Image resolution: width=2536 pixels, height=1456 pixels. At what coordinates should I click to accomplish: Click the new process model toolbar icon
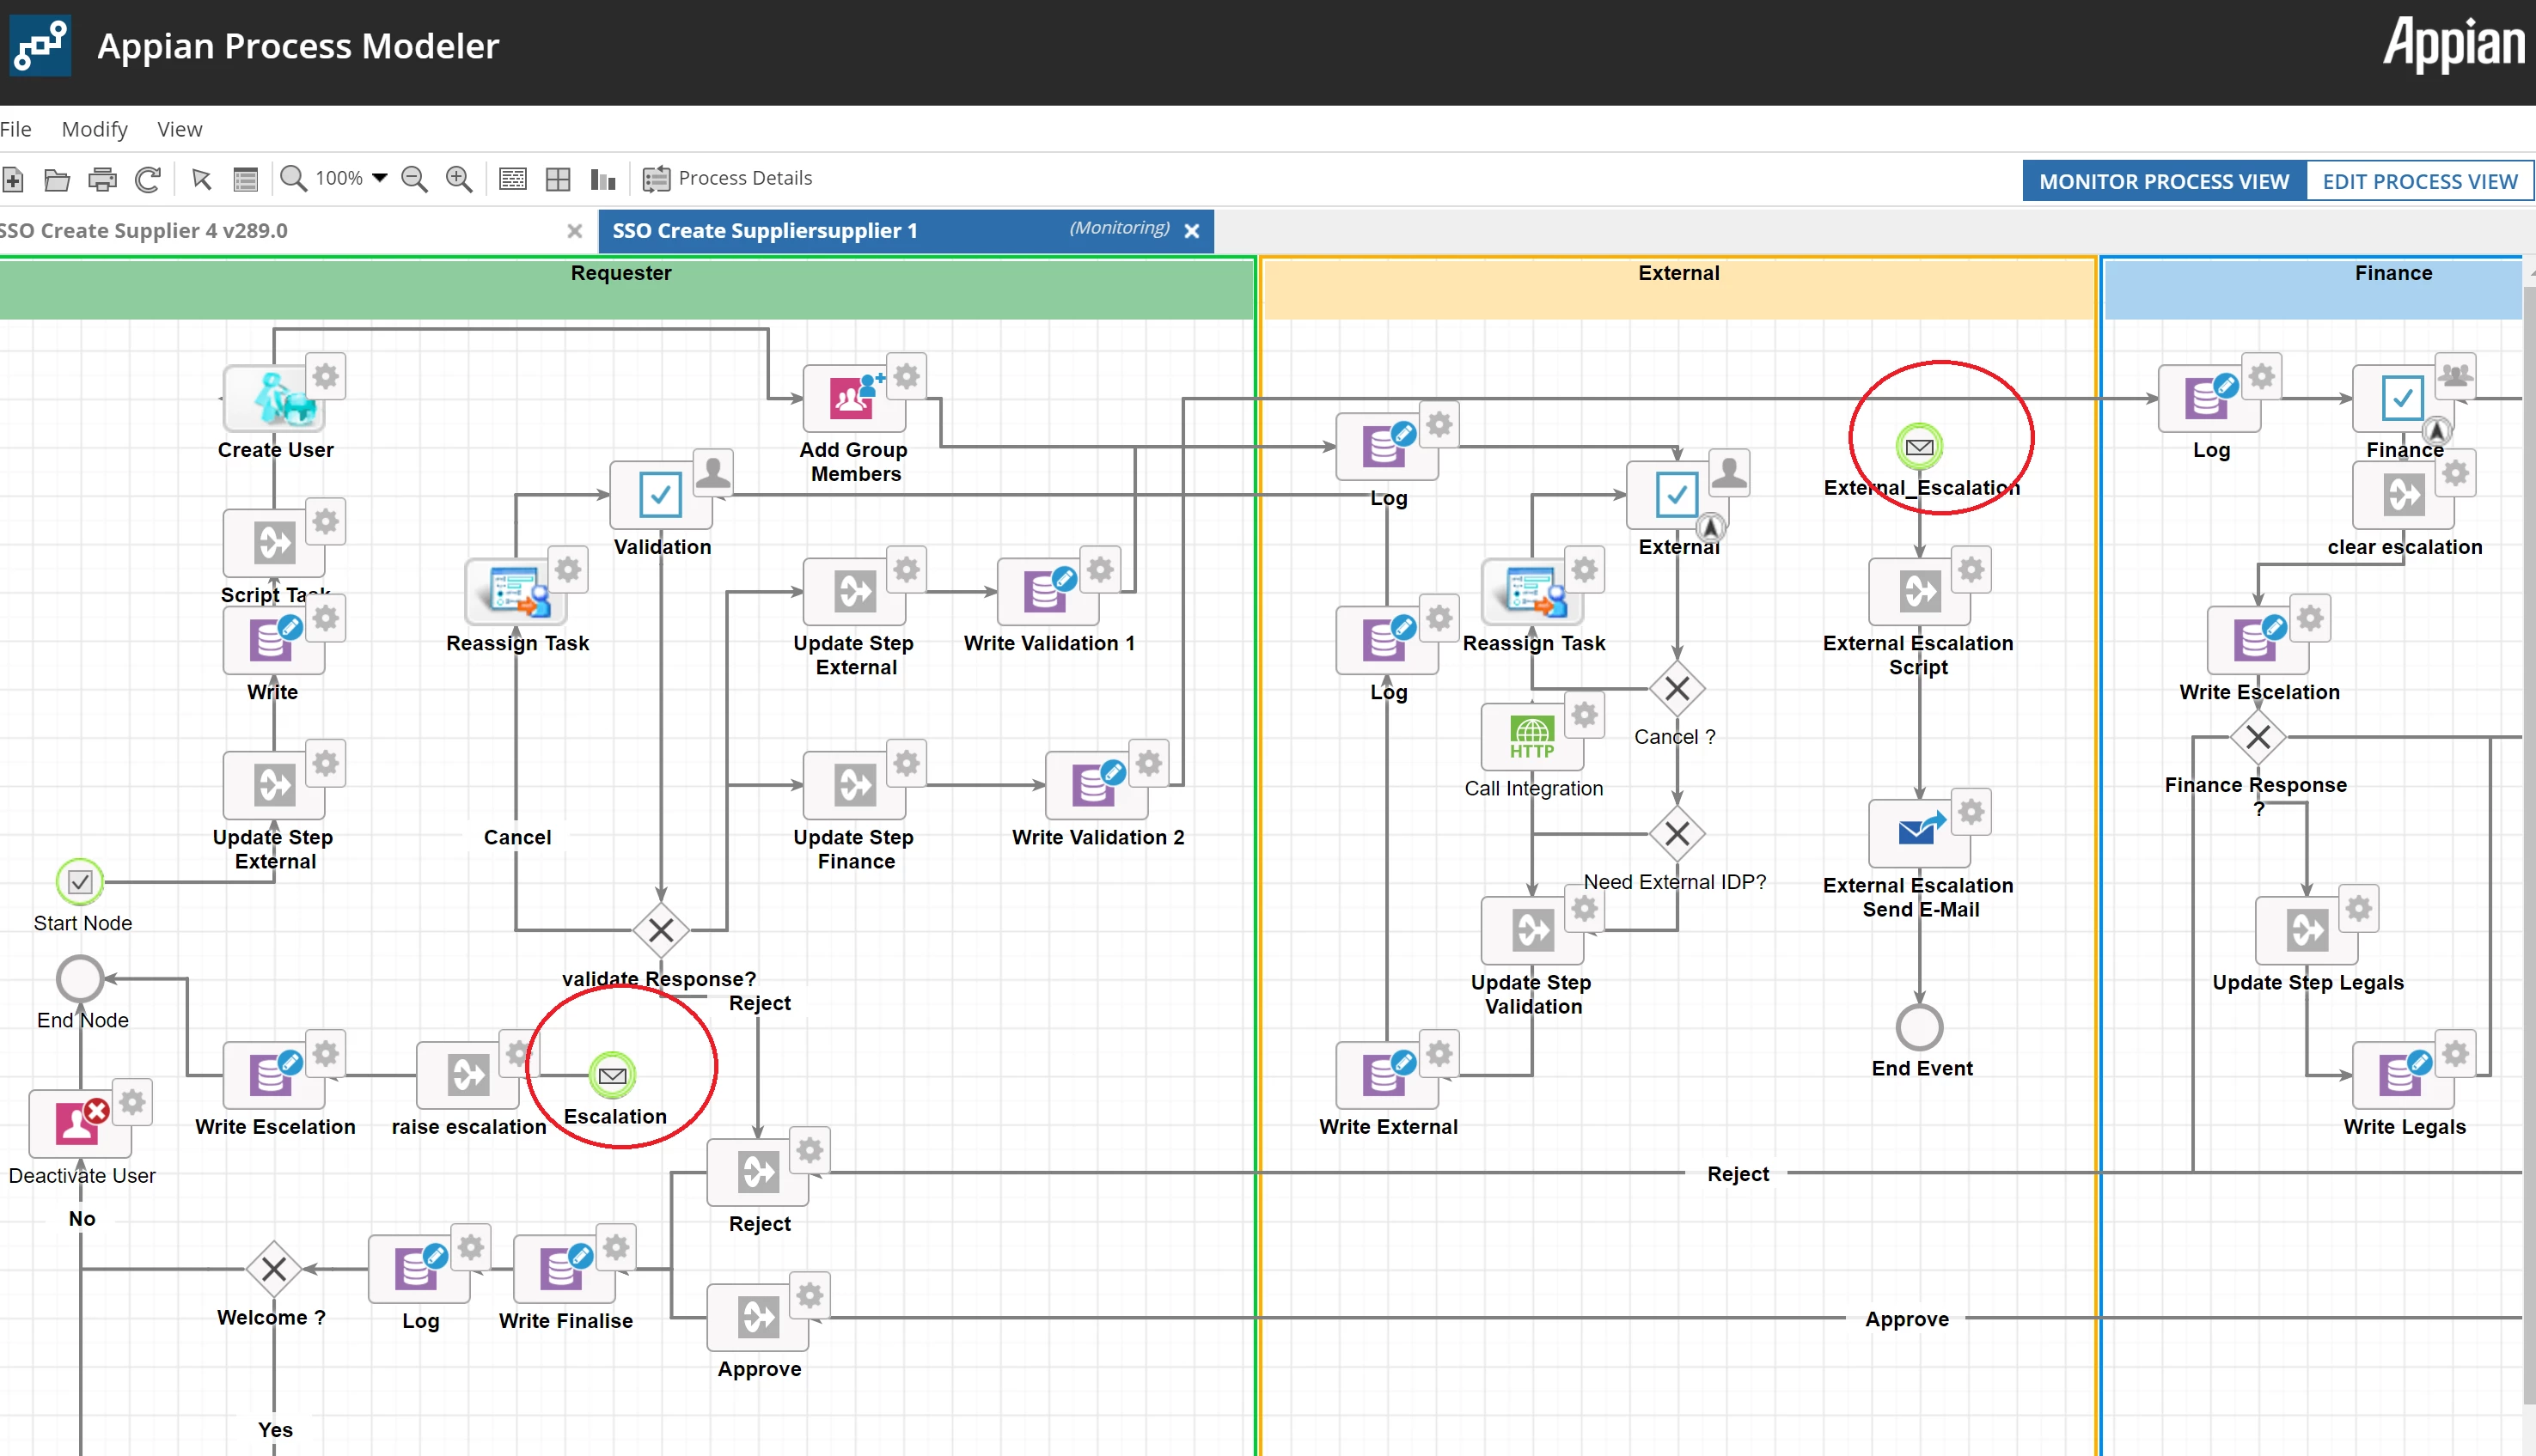click(13, 179)
